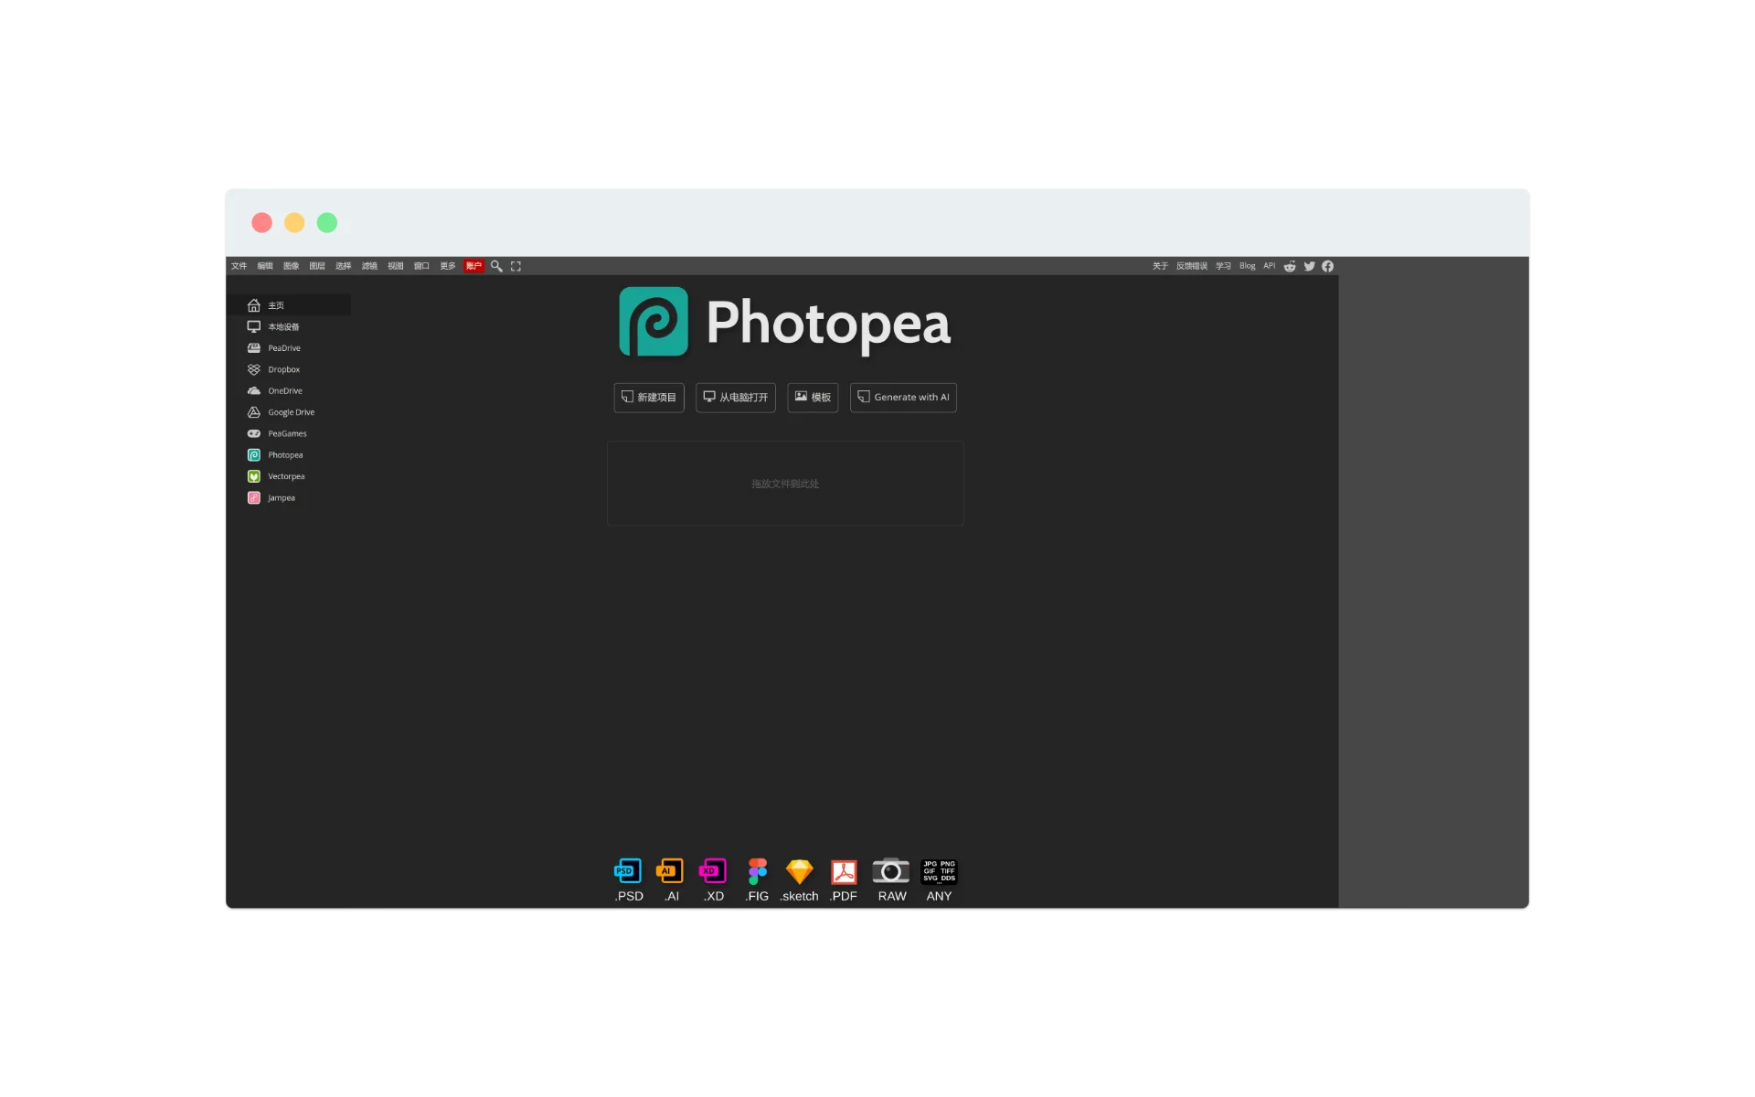1755x1097 pixels.
Task: Open the Twitter icon link
Action: point(1309,266)
